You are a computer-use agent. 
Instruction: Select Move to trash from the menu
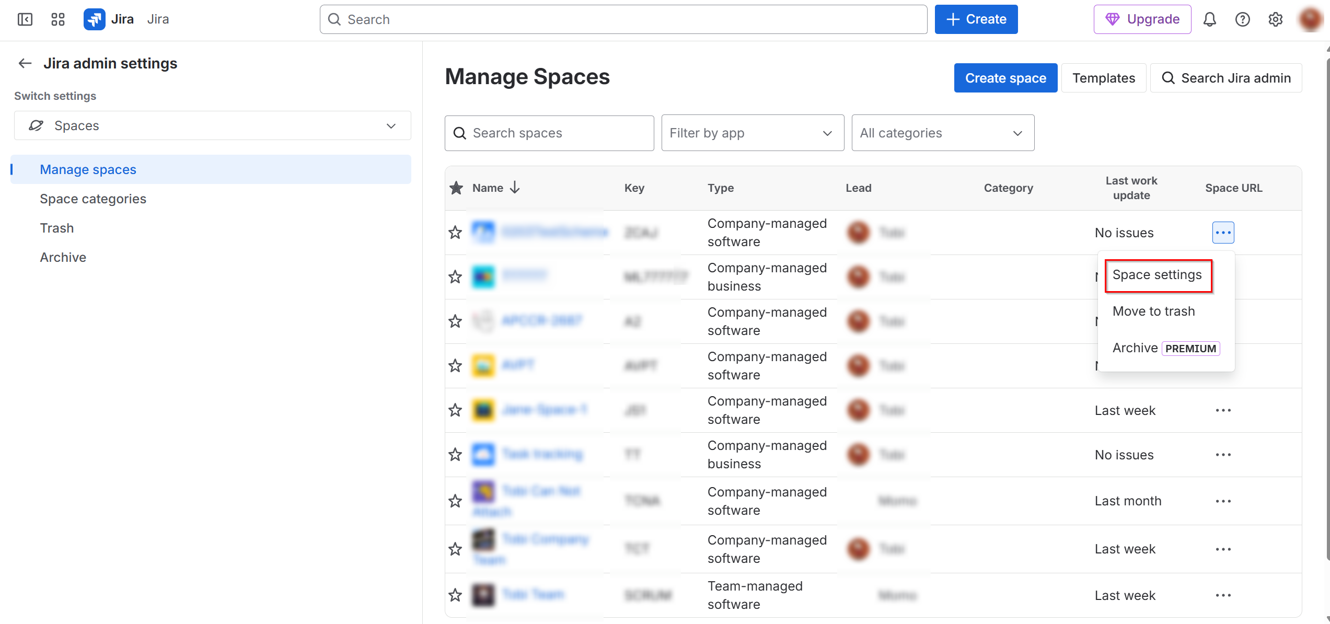1153,311
